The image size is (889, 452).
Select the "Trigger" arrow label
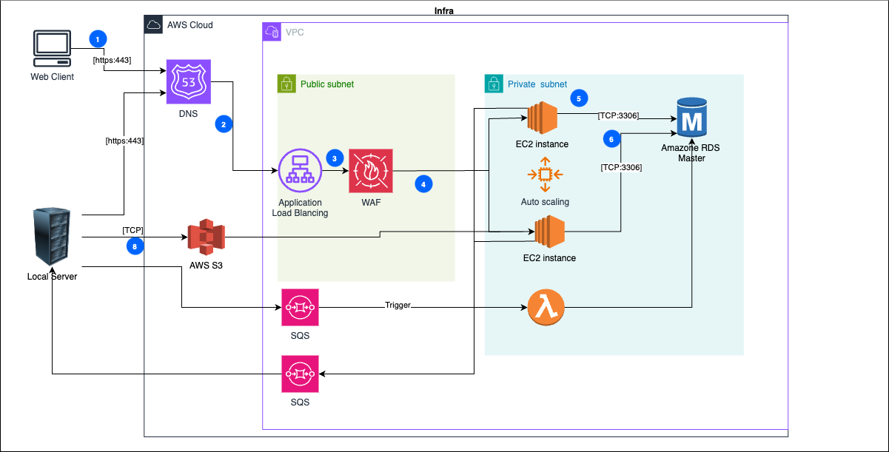point(397,305)
